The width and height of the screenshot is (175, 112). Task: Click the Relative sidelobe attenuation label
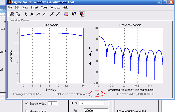tap(72, 94)
